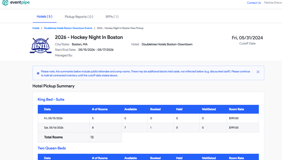The width and height of the screenshot is (282, 160).
Task: Select the Sat, 05/16/2026 row
Action: tap(148, 128)
